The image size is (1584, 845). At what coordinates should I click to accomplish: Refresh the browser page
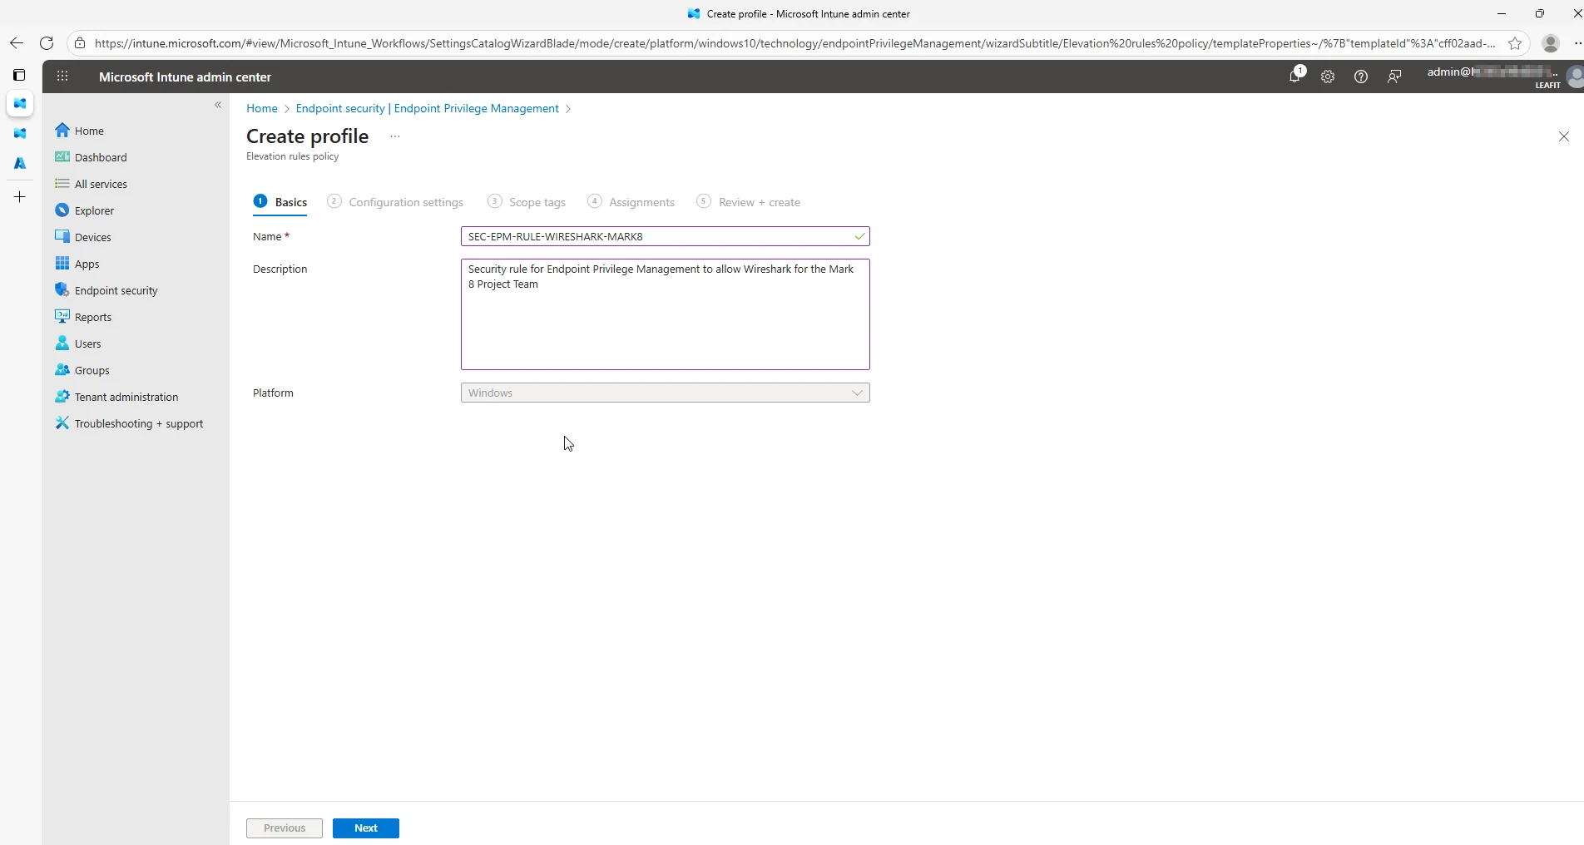(x=47, y=43)
